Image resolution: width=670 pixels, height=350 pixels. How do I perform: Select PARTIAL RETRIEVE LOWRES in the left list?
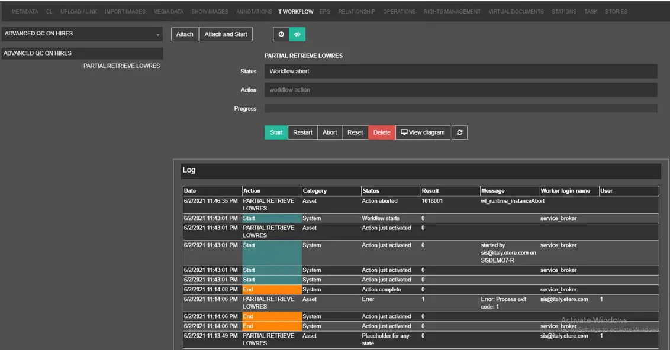[x=121, y=66]
